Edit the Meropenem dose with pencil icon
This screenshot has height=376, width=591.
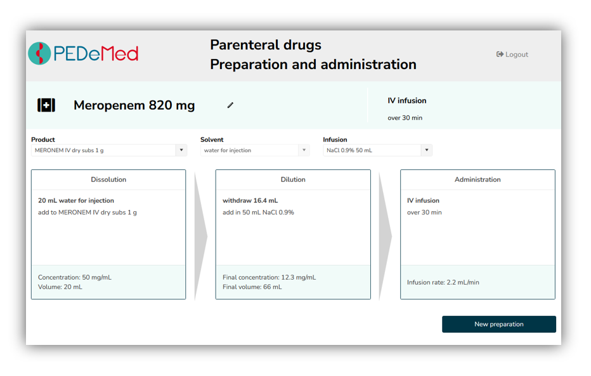(x=230, y=105)
